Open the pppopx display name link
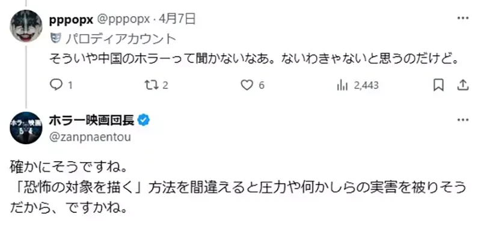481x229 pixels. click(x=71, y=20)
